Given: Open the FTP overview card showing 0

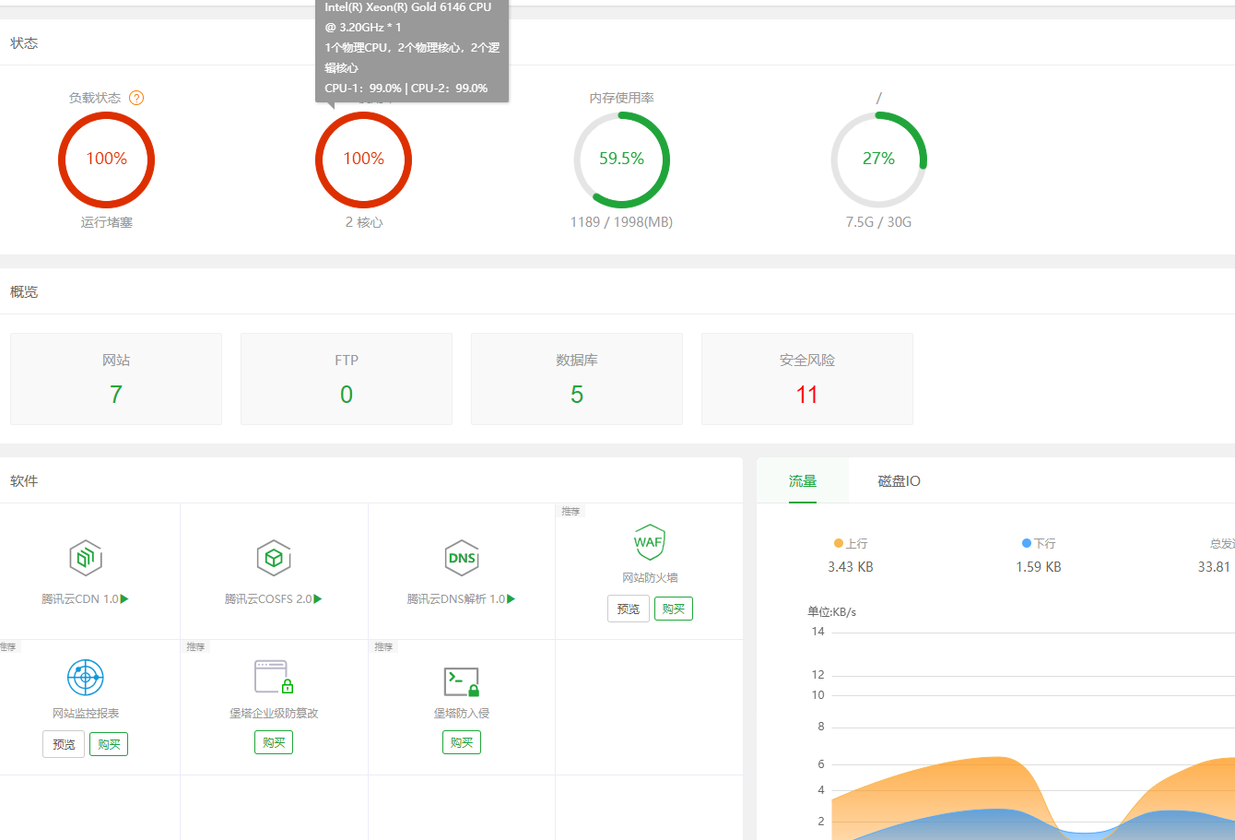Looking at the screenshot, I should (347, 379).
